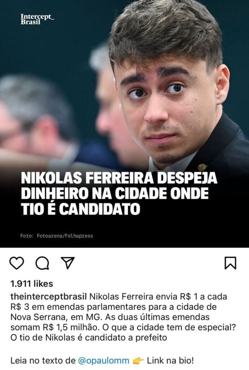Tap the Foto: Fotoarena/Folhapress credit text
This screenshot has width=249, height=370.
pos(57,236)
